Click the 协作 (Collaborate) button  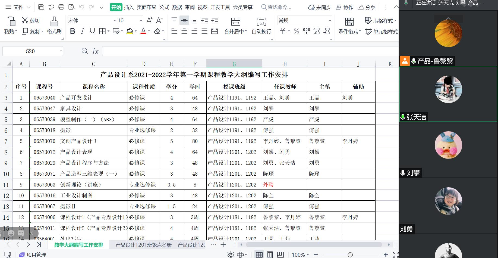pos(344,7)
